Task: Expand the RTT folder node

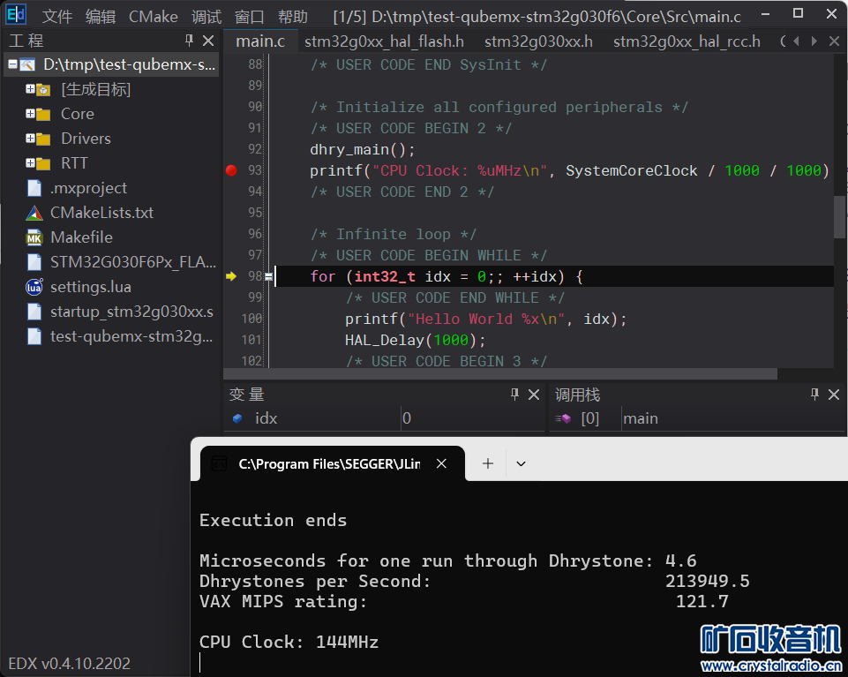Action: pyautogui.click(x=30, y=163)
